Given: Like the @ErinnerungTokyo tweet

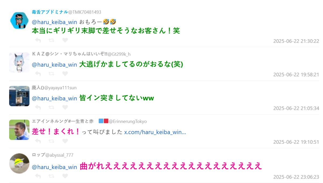Looking at the screenshot, I should tap(65, 141).
